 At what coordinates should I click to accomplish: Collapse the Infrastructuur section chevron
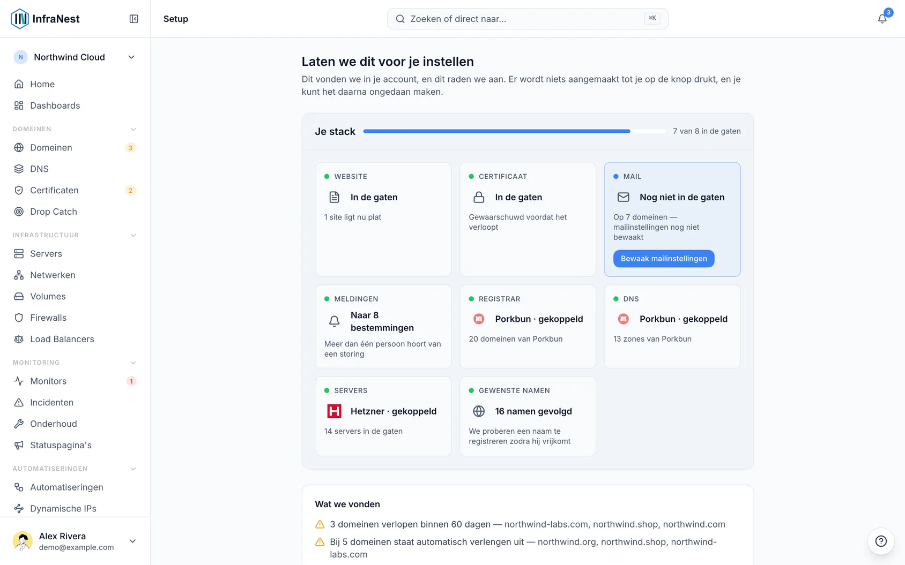click(x=133, y=235)
